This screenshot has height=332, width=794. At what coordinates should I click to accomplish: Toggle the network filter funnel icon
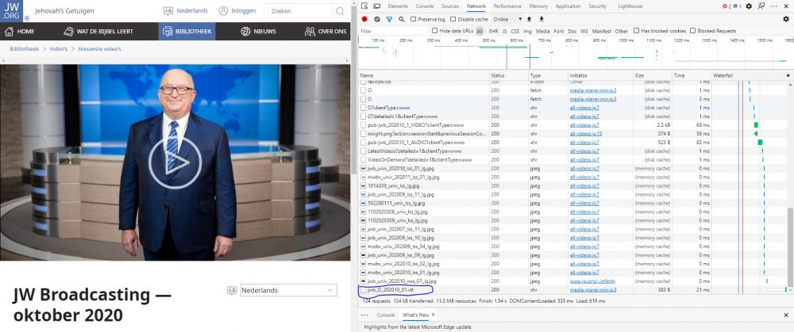point(389,18)
